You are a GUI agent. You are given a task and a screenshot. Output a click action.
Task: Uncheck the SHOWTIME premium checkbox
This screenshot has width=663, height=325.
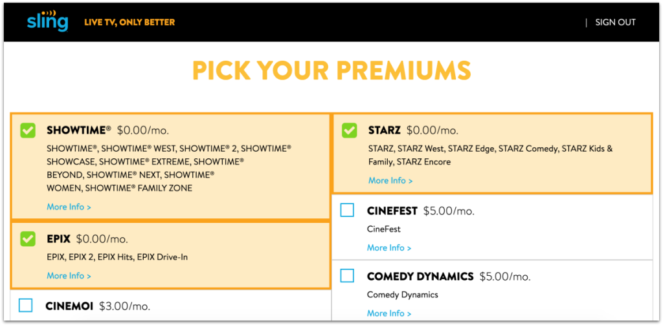tap(27, 131)
